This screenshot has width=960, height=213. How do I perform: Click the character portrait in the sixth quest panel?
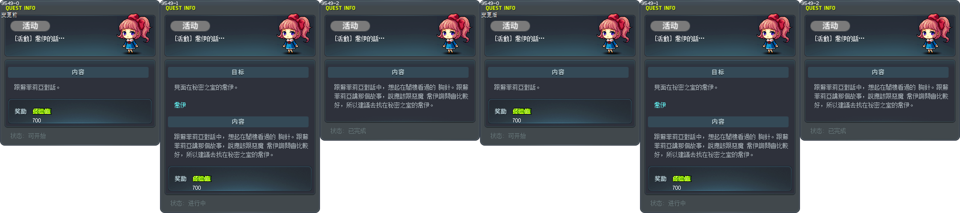pyautogui.click(x=933, y=34)
